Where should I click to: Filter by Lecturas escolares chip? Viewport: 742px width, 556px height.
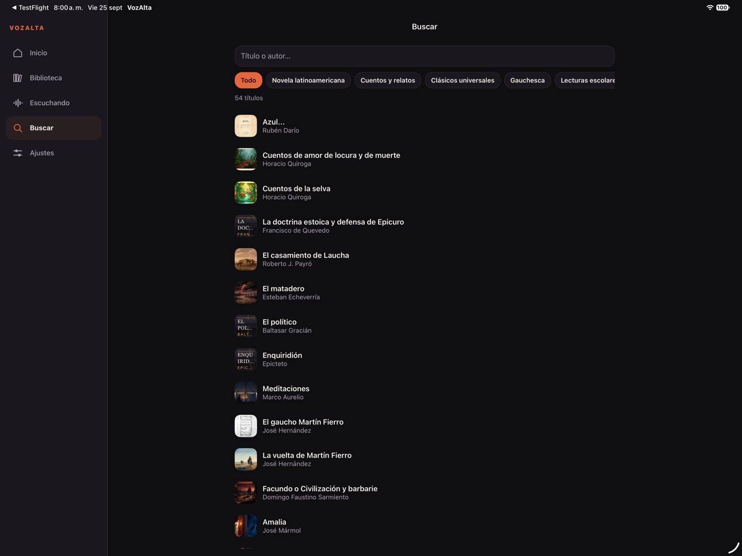pyautogui.click(x=585, y=80)
